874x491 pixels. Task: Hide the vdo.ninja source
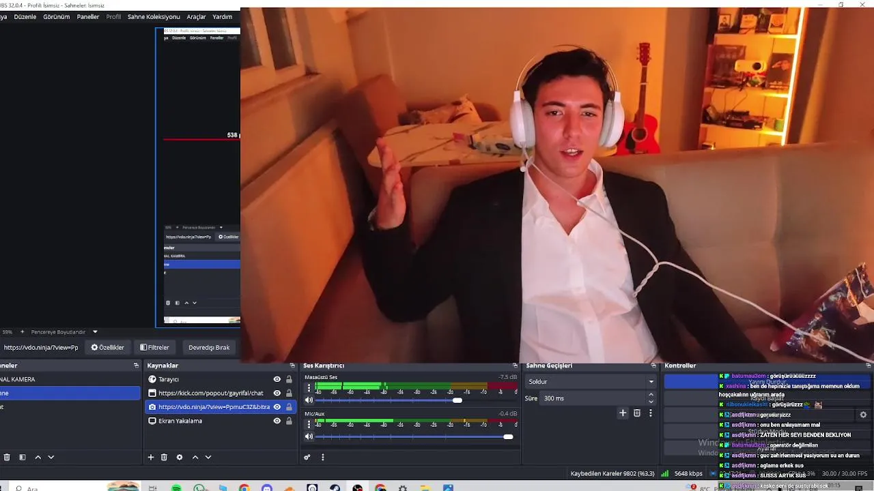coord(277,407)
